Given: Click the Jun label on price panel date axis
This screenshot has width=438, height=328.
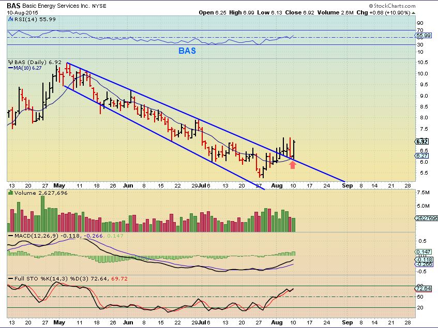Looking at the screenshot, I should pyautogui.click(x=128, y=185).
